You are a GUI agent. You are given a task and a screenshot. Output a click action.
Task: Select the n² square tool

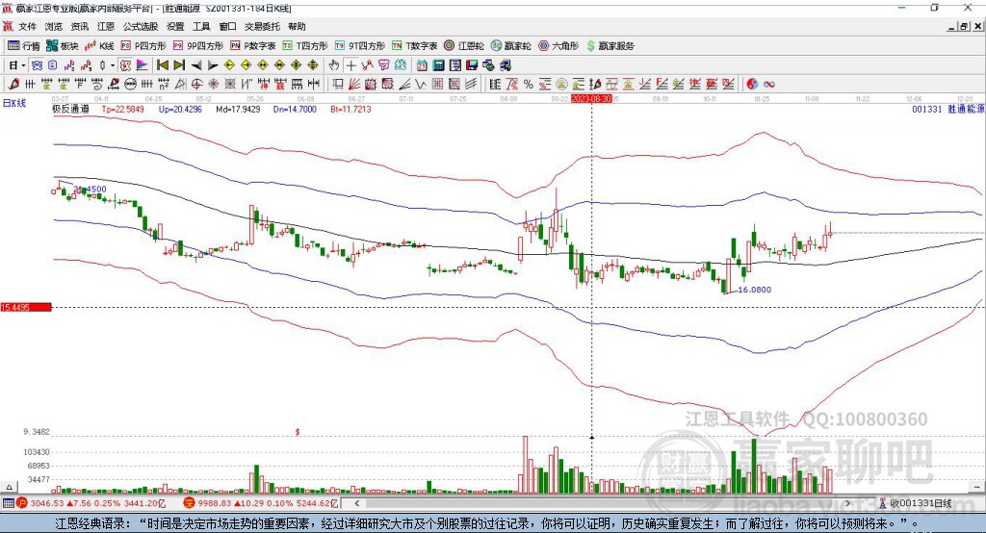click(x=164, y=85)
